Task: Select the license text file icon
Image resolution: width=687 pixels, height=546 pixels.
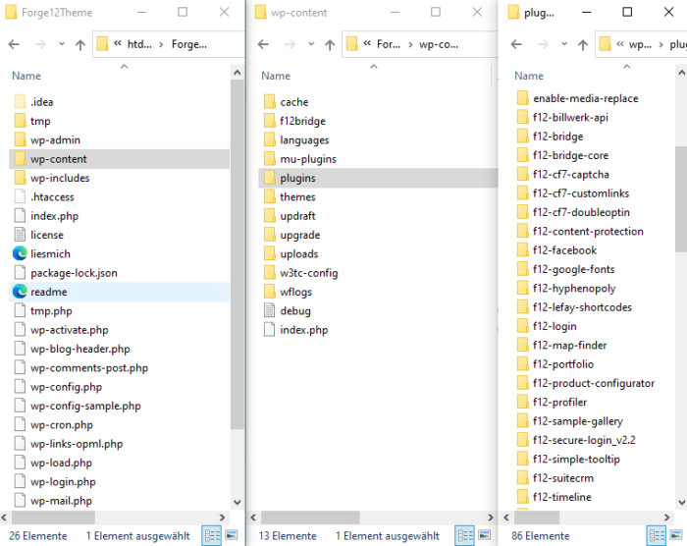Action: 20,235
